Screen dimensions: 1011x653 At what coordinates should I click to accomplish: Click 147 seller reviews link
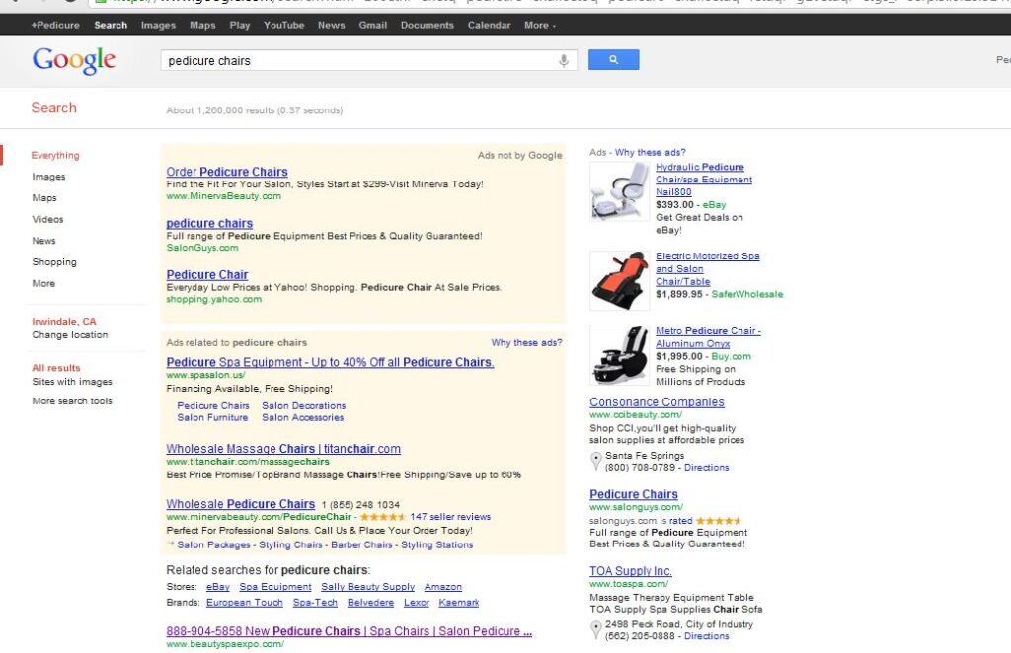(450, 517)
